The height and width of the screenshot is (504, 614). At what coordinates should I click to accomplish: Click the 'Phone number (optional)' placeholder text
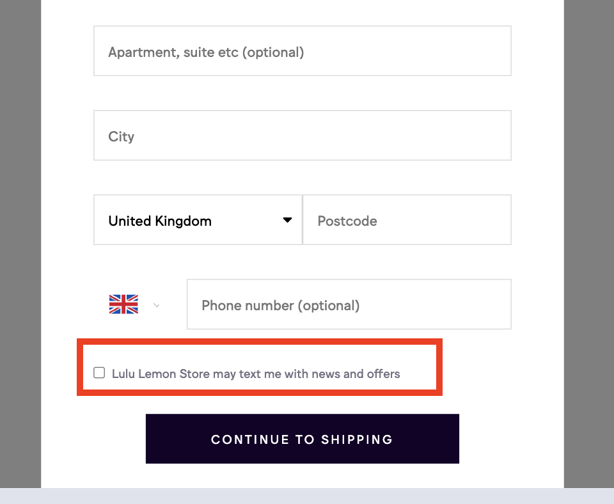pos(281,305)
